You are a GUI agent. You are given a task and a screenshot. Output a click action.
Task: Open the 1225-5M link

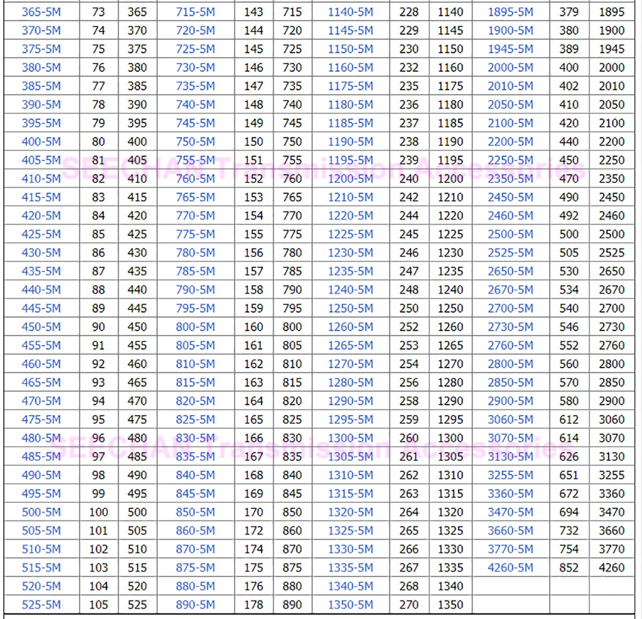(350, 234)
